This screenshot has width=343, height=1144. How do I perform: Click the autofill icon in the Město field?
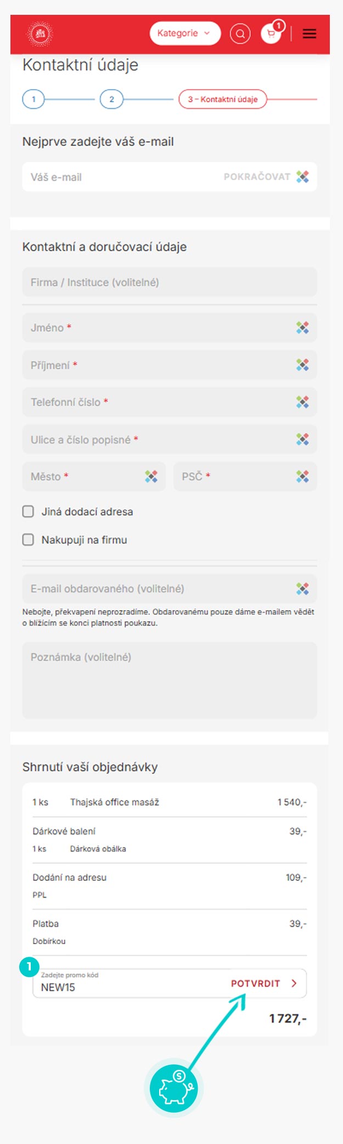tap(151, 476)
